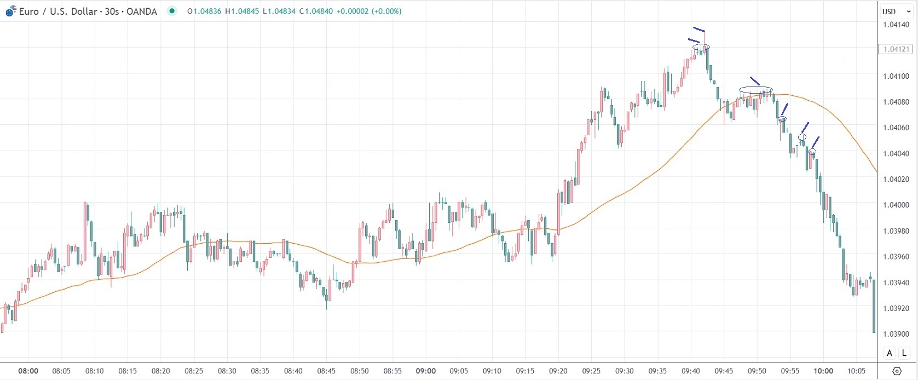Screen dimensions: 918x380
Task: Click the open value O1.04836
Action: 204,11
